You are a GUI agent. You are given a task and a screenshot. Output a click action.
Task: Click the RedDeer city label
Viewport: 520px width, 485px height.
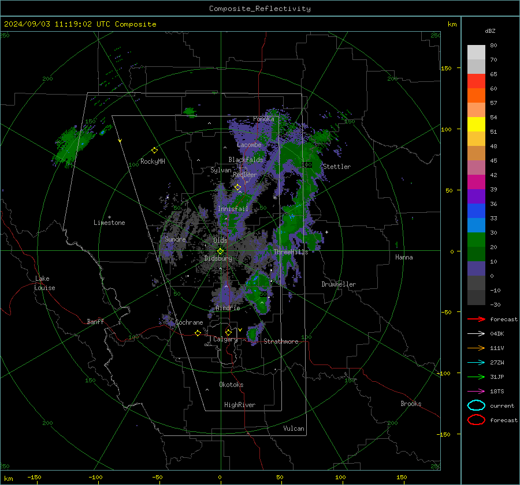click(245, 175)
